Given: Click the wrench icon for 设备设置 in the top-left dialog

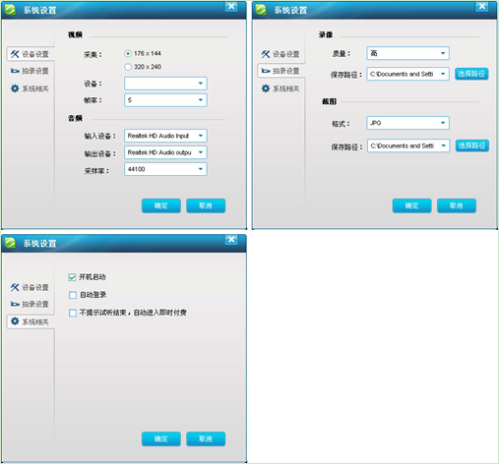Looking at the screenshot, I should (x=15, y=54).
